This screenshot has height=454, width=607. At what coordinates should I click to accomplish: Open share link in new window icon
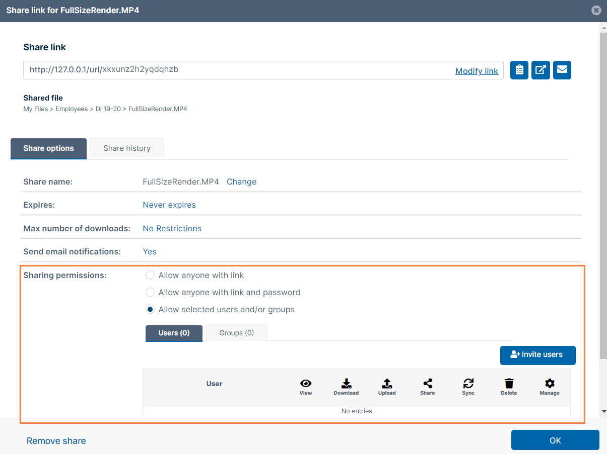pos(541,70)
